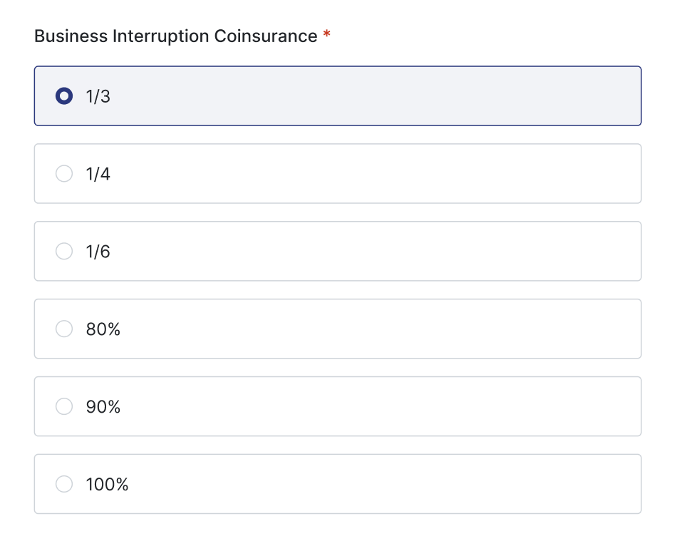Pick the 100% radio button circle

pos(64,484)
